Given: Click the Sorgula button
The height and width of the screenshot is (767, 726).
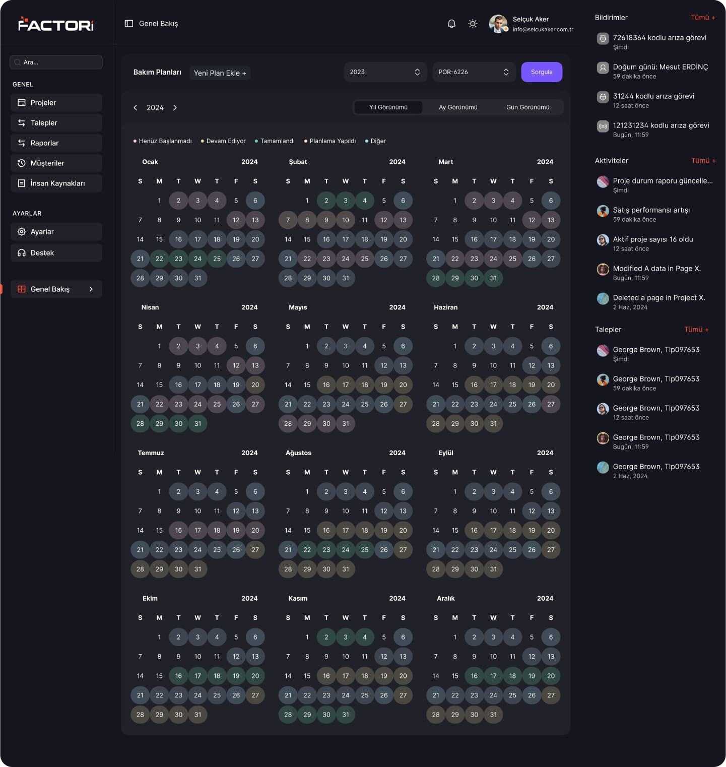Looking at the screenshot, I should point(542,72).
